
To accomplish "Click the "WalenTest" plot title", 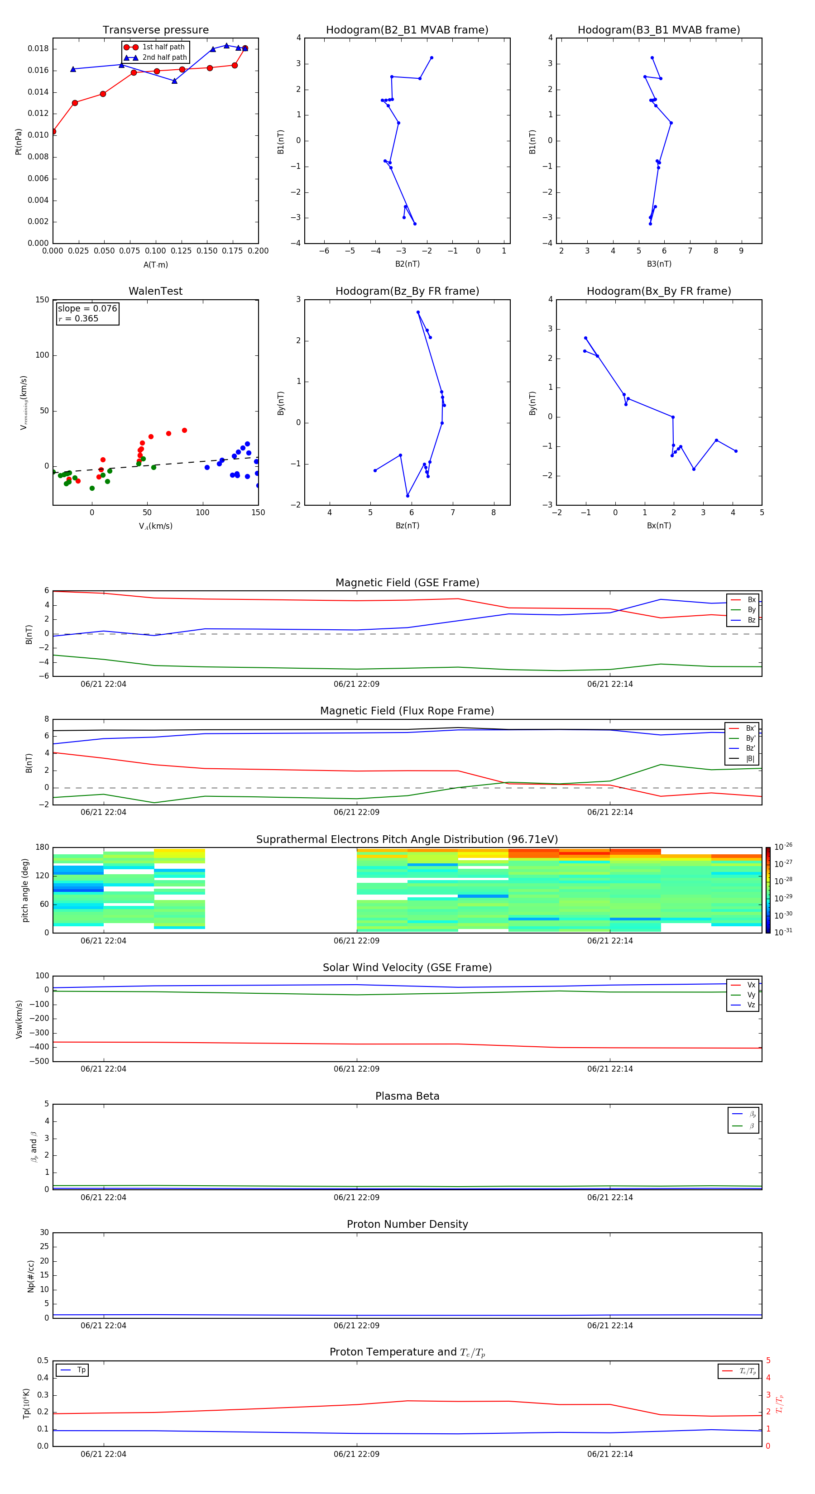I will point(155,291).
